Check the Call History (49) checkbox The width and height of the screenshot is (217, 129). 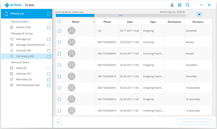[x=49, y=56]
